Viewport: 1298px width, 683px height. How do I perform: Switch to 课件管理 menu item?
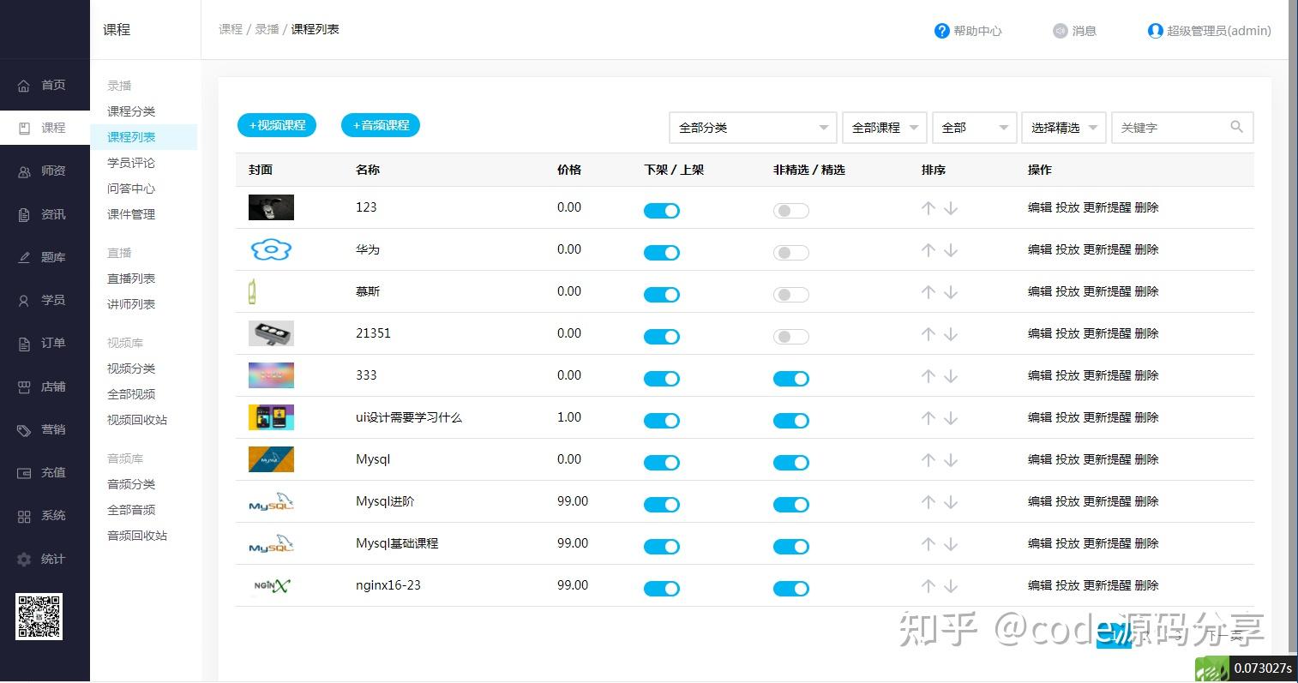[130, 214]
